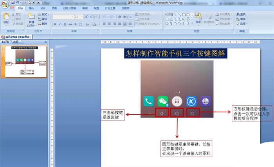Toggle underline formatting
274x167 pixels.
click(x=65, y=24)
